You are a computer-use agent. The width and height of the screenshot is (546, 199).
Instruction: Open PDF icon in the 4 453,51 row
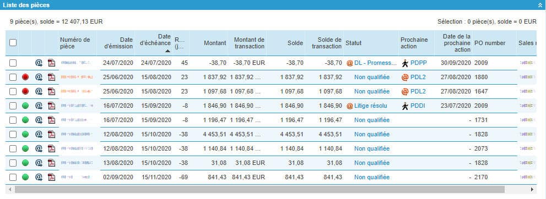click(52, 134)
